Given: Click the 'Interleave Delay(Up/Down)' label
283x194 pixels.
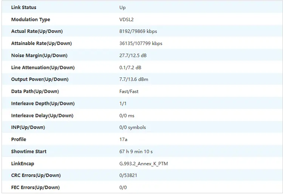Looking at the screenshot, I should click(x=42, y=116).
